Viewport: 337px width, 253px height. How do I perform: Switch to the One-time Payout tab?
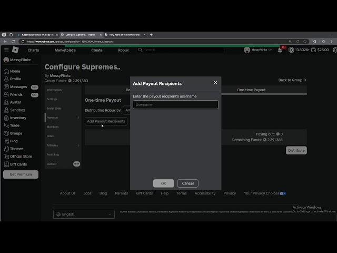click(x=251, y=90)
